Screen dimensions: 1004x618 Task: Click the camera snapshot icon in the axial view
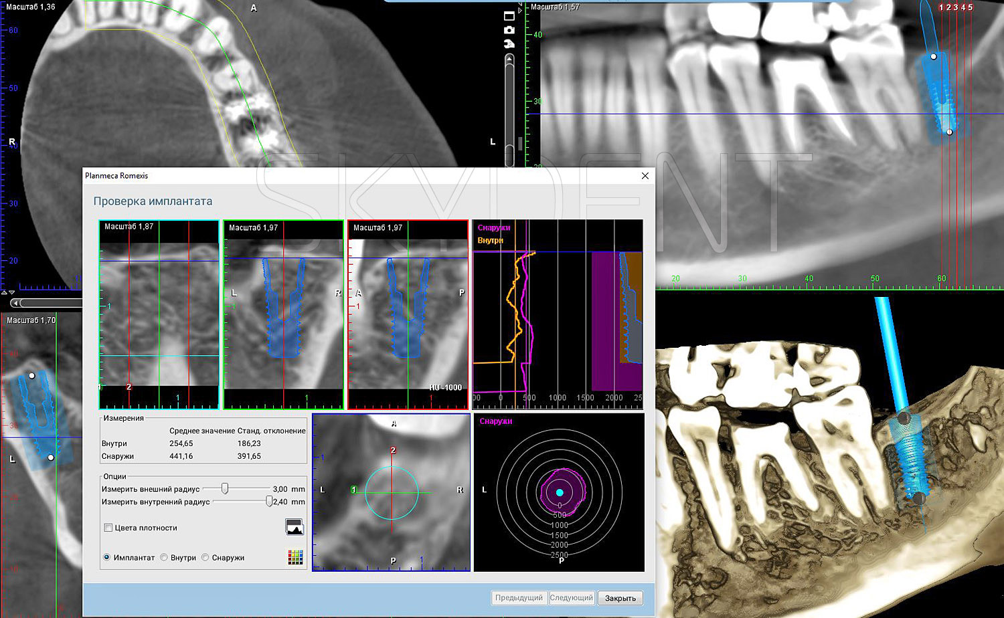click(x=509, y=30)
